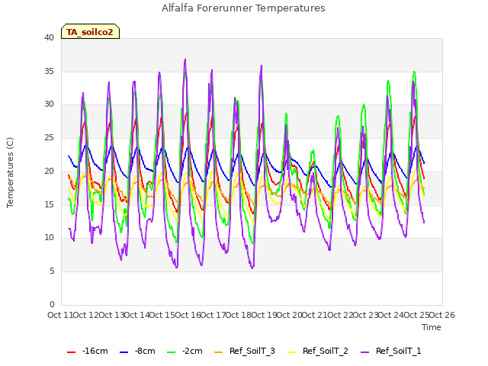Click the yellow Ref_SoilT_2 legend marker
Image resolution: width=488 pixels, height=366 pixels.
pyautogui.click(x=291, y=352)
